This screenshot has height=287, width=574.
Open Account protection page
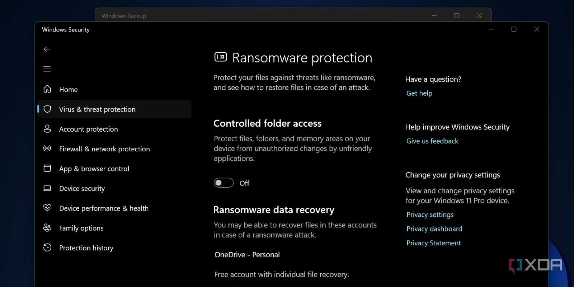[x=114, y=129]
